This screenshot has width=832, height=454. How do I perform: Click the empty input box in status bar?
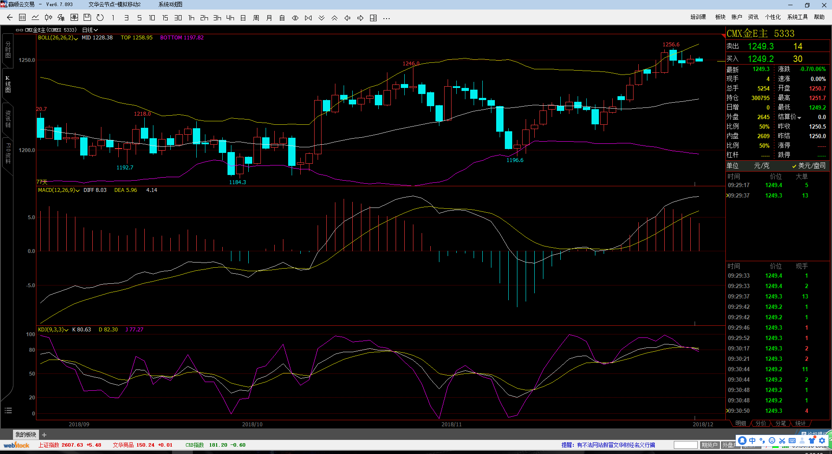pyautogui.click(x=686, y=445)
